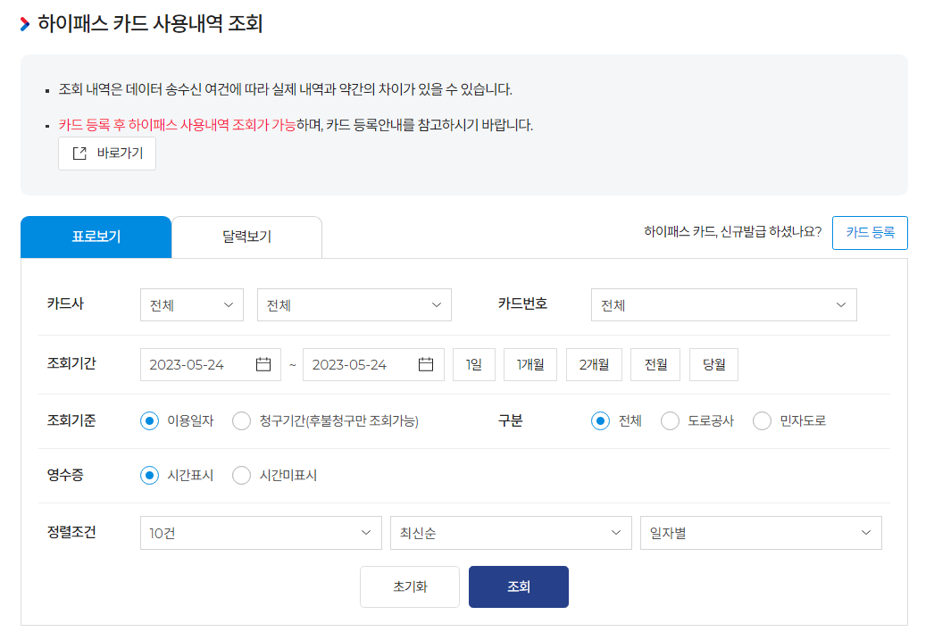Open the 최신순 sort order dropdown

510,532
